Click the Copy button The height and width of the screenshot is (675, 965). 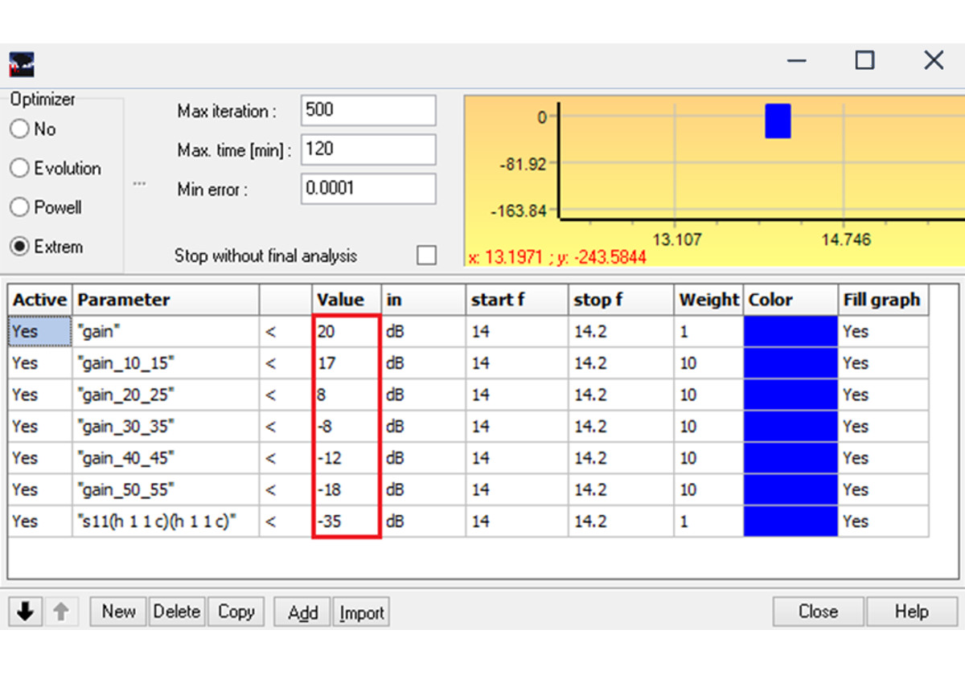[236, 612]
